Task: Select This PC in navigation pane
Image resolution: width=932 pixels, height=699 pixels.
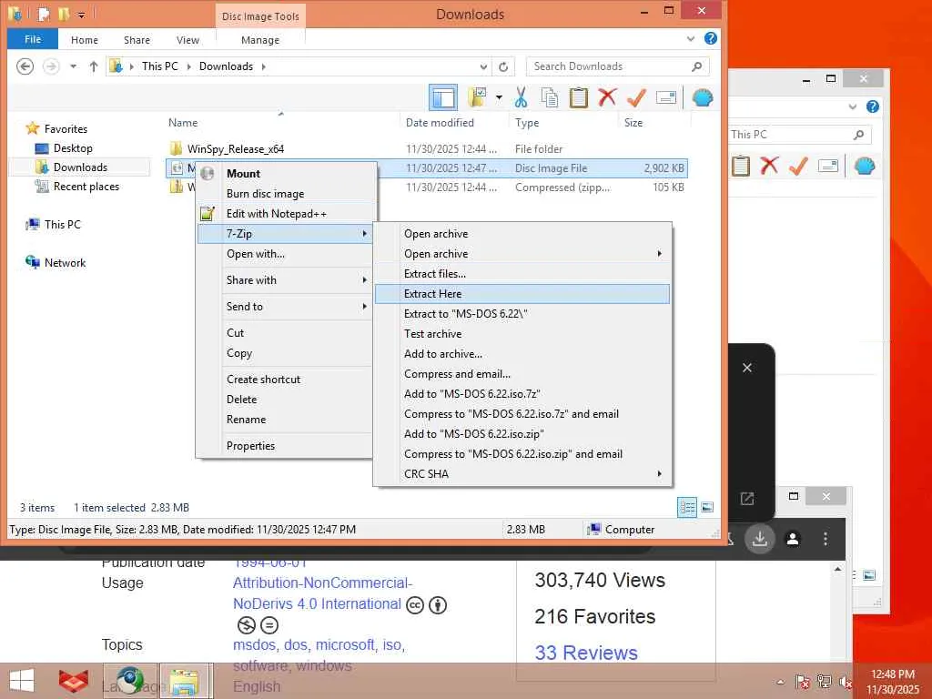Action: [54, 225]
